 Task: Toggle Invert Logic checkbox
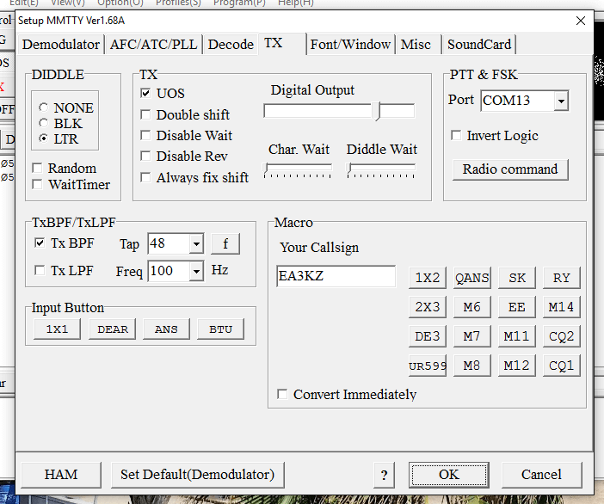coord(456,136)
